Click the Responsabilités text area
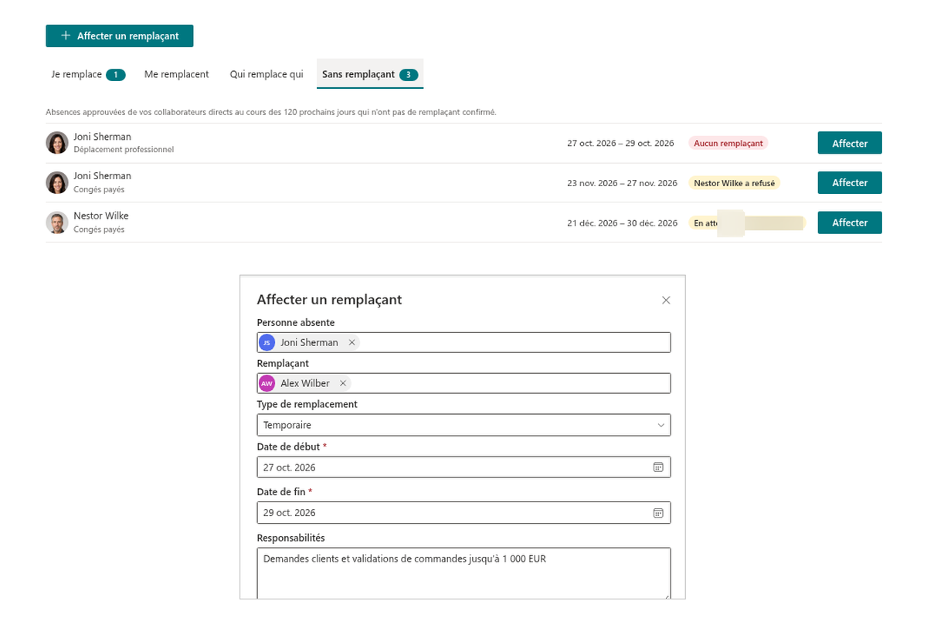Viewport: 927px width, 618px height. pyautogui.click(x=463, y=573)
